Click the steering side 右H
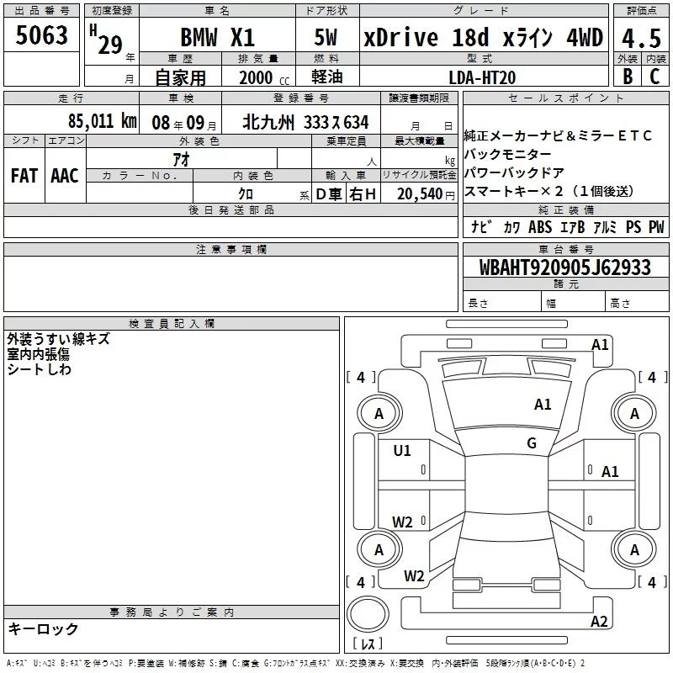Screen dimensions: 673x673 pyautogui.click(x=363, y=194)
